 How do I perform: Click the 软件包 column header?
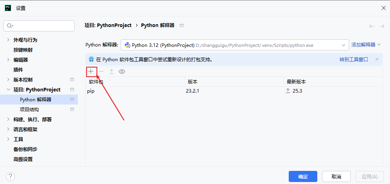pyautogui.click(x=135, y=81)
